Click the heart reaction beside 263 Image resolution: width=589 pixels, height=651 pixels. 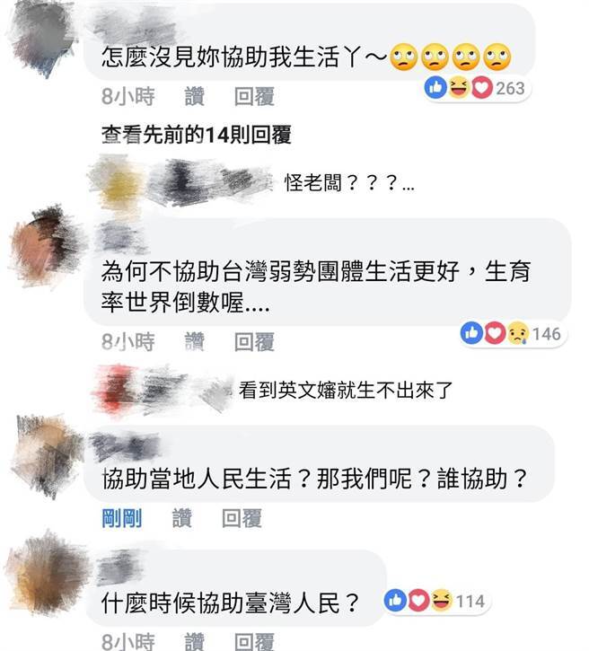click(x=481, y=88)
